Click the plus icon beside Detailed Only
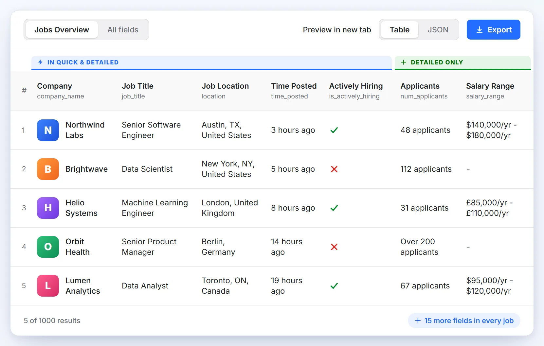This screenshot has height=346, width=544. point(404,62)
